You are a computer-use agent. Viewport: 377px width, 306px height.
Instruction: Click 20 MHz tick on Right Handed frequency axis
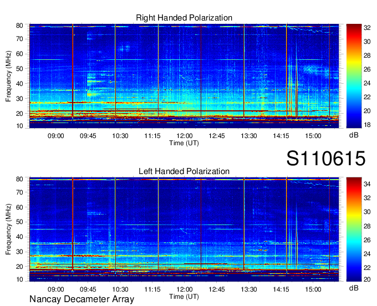[19, 114]
